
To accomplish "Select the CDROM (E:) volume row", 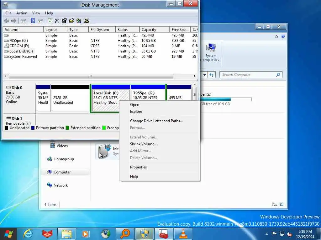I will click(100, 46).
